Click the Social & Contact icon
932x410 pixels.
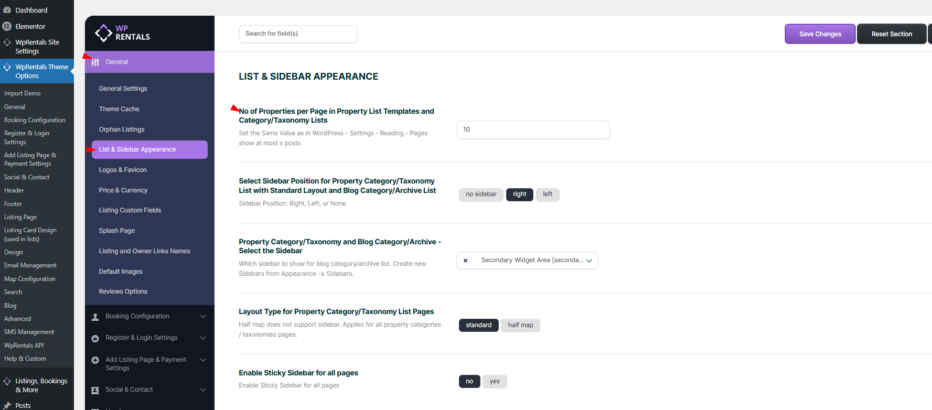(x=95, y=390)
